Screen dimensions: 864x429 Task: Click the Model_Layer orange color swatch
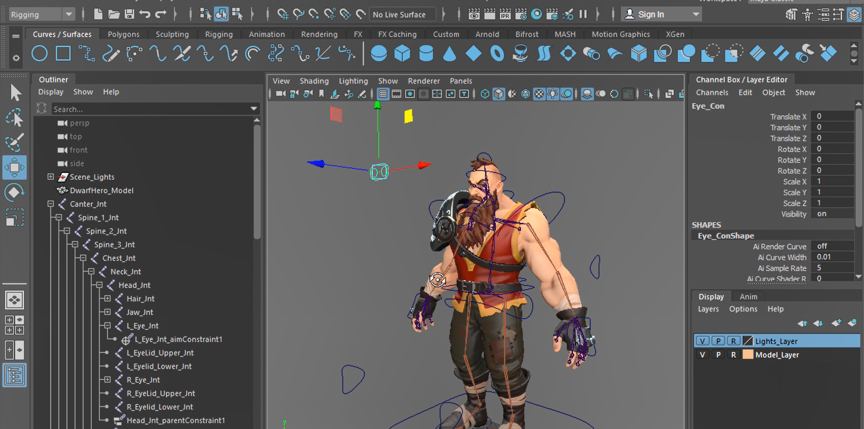[748, 355]
